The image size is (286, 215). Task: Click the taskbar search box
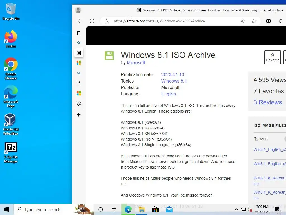[x=54, y=209]
